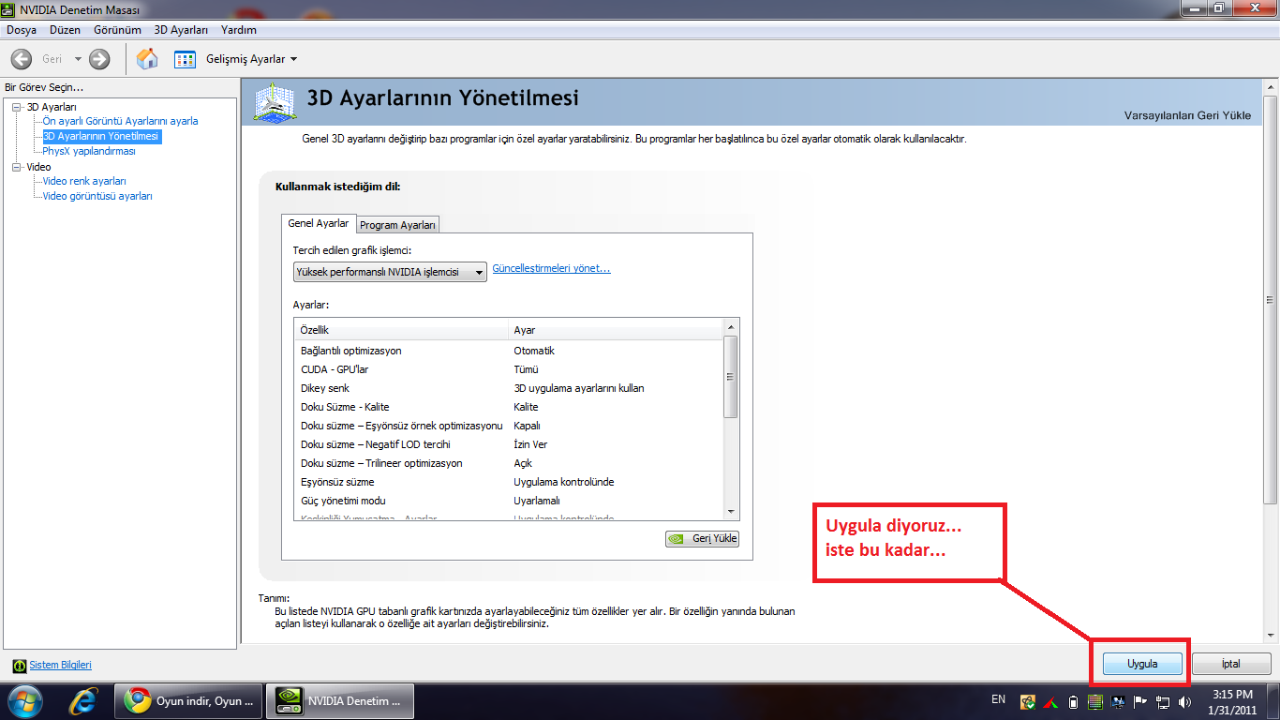This screenshot has height=720, width=1280.
Task: Click the forward navigation arrow
Action: [99, 59]
